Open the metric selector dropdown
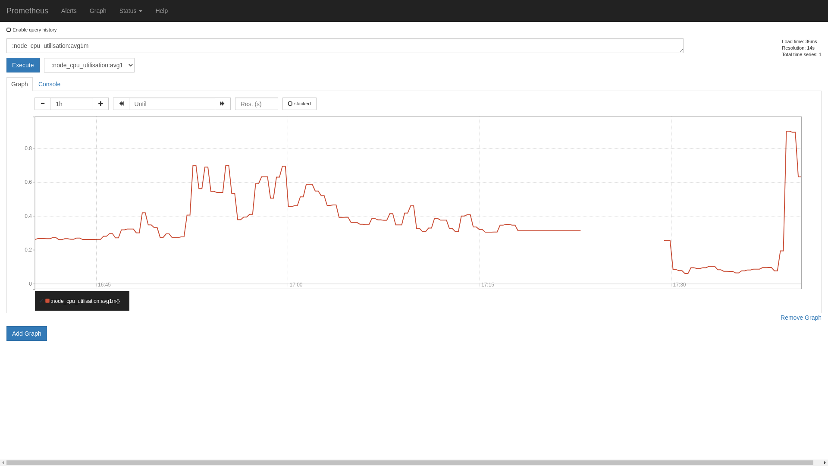The width and height of the screenshot is (828, 466). click(89, 65)
